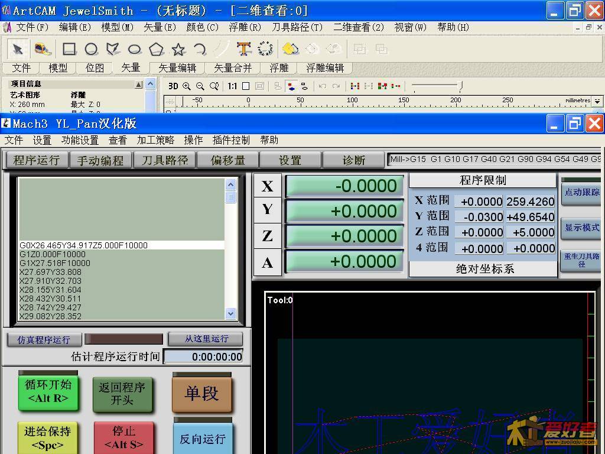This screenshot has width=605, height=454.
Task: Open Mach3 诊断 screen
Action: coord(354,160)
